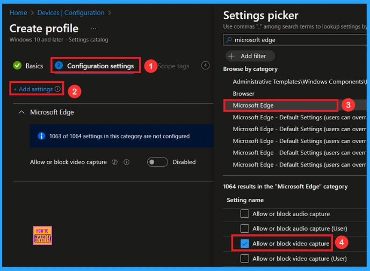Image resolution: width=370 pixels, height=271 pixels.
Task: Go to Home in the breadcrumb
Action: 18,13
